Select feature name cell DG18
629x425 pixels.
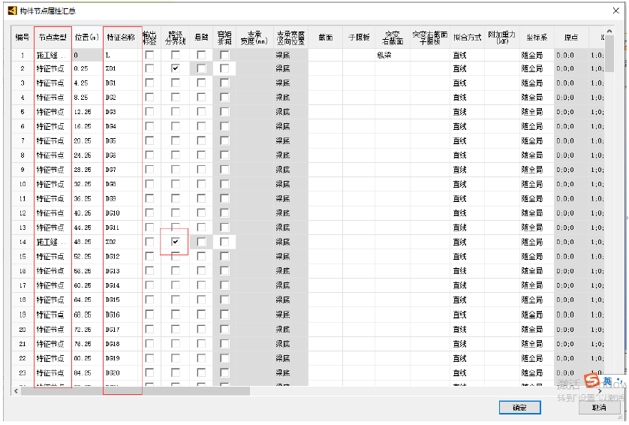click(x=122, y=344)
